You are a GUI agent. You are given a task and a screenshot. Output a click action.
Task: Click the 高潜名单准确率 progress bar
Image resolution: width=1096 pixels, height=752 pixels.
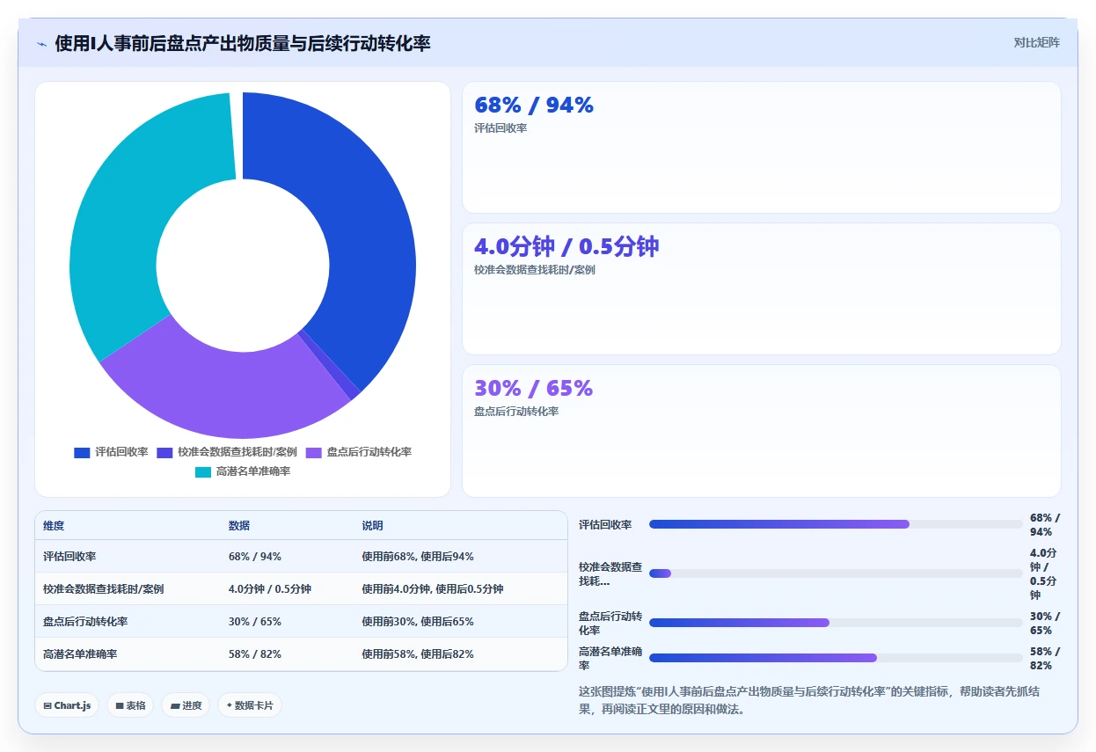click(836, 658)
